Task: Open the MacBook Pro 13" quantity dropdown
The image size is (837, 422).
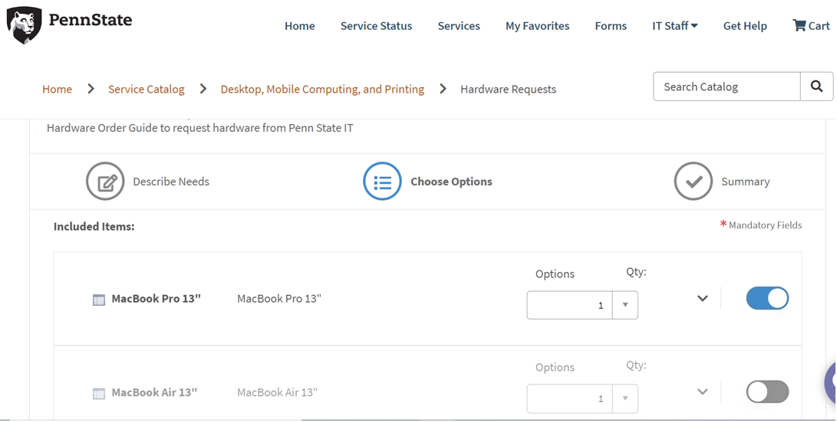Action: [625, 305]
